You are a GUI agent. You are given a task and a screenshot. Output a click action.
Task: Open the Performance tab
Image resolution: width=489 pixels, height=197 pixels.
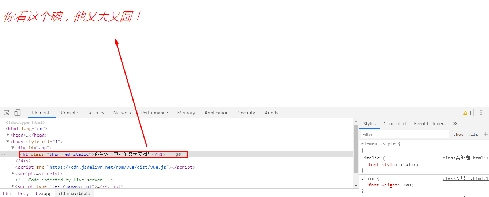point(154,113)
